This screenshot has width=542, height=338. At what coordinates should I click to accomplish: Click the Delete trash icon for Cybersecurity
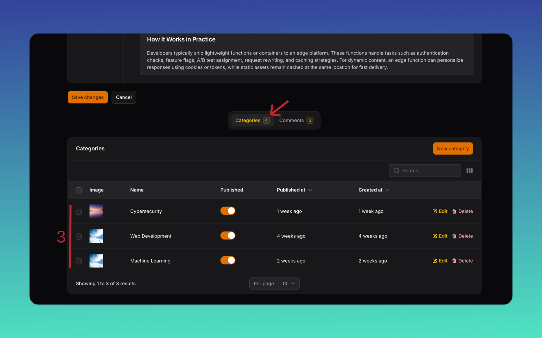[x=454, y=211]
